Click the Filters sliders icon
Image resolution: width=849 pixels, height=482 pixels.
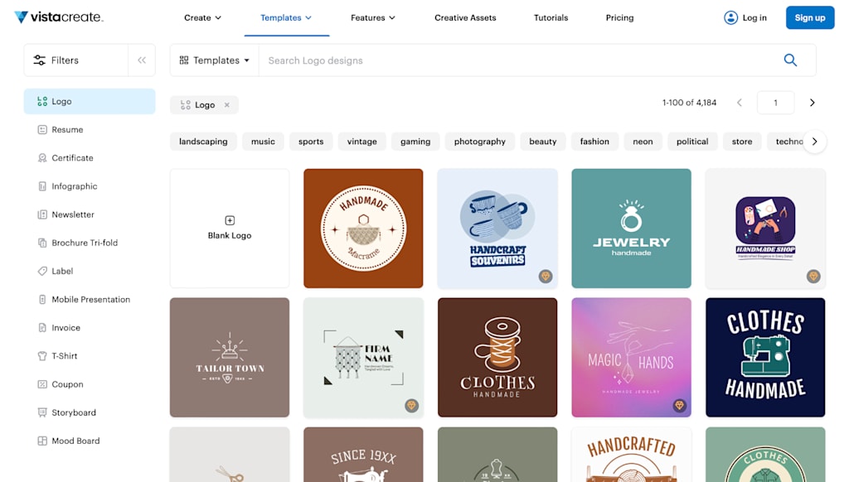coord(39,60)
